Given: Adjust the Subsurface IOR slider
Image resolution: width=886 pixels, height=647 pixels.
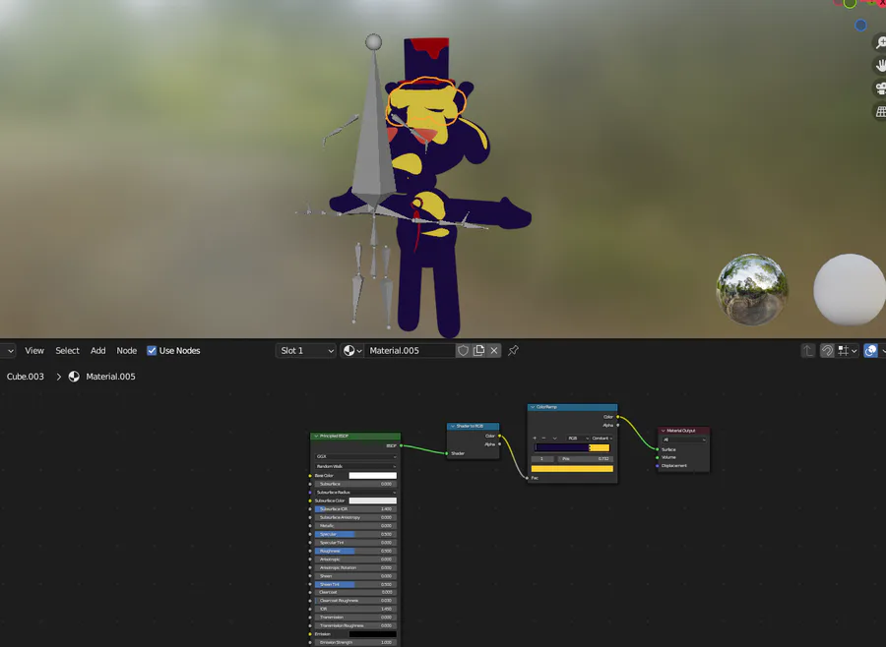Looking at the screenshot, I should tap(355, 509).
